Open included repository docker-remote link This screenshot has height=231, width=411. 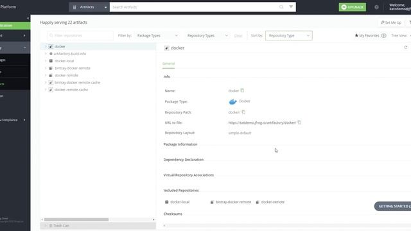[x=272, y=202]
